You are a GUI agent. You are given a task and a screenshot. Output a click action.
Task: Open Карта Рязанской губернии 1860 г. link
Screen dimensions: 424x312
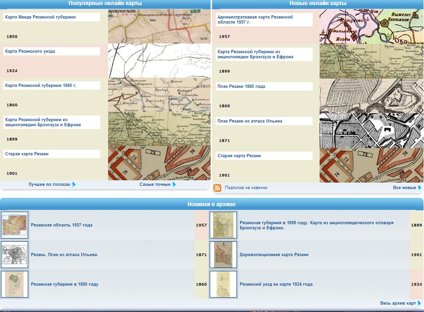click(x=41, y=86)
